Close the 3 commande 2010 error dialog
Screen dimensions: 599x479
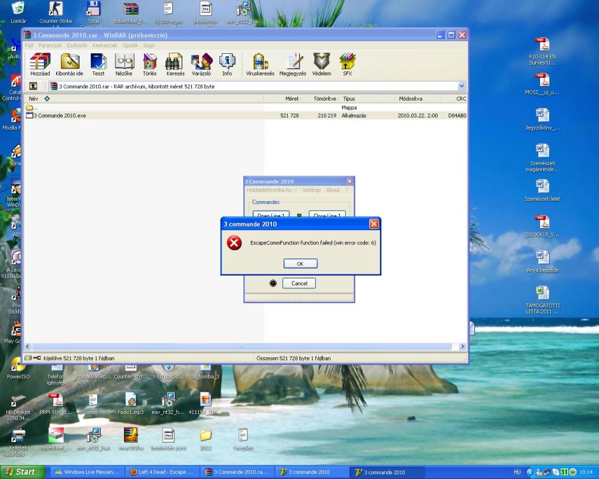pos(374,224)
